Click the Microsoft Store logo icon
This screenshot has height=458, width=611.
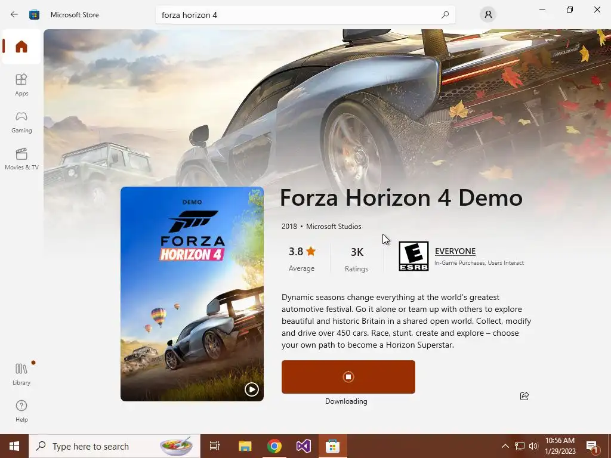[x=34, y=15]
